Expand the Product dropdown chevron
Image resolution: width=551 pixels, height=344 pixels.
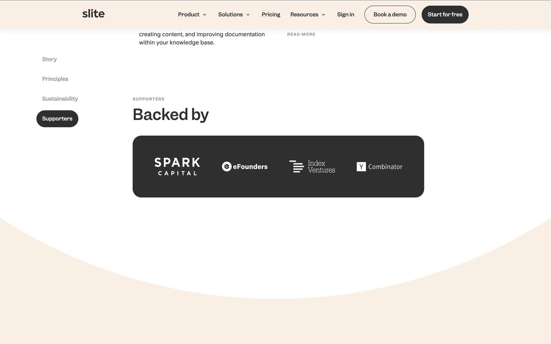[x=205, y=15]
